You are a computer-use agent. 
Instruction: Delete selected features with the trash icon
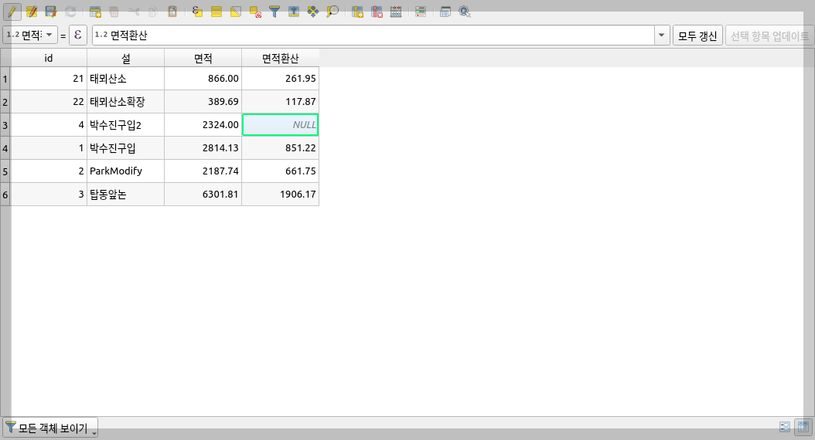click(x=114, y=12)
